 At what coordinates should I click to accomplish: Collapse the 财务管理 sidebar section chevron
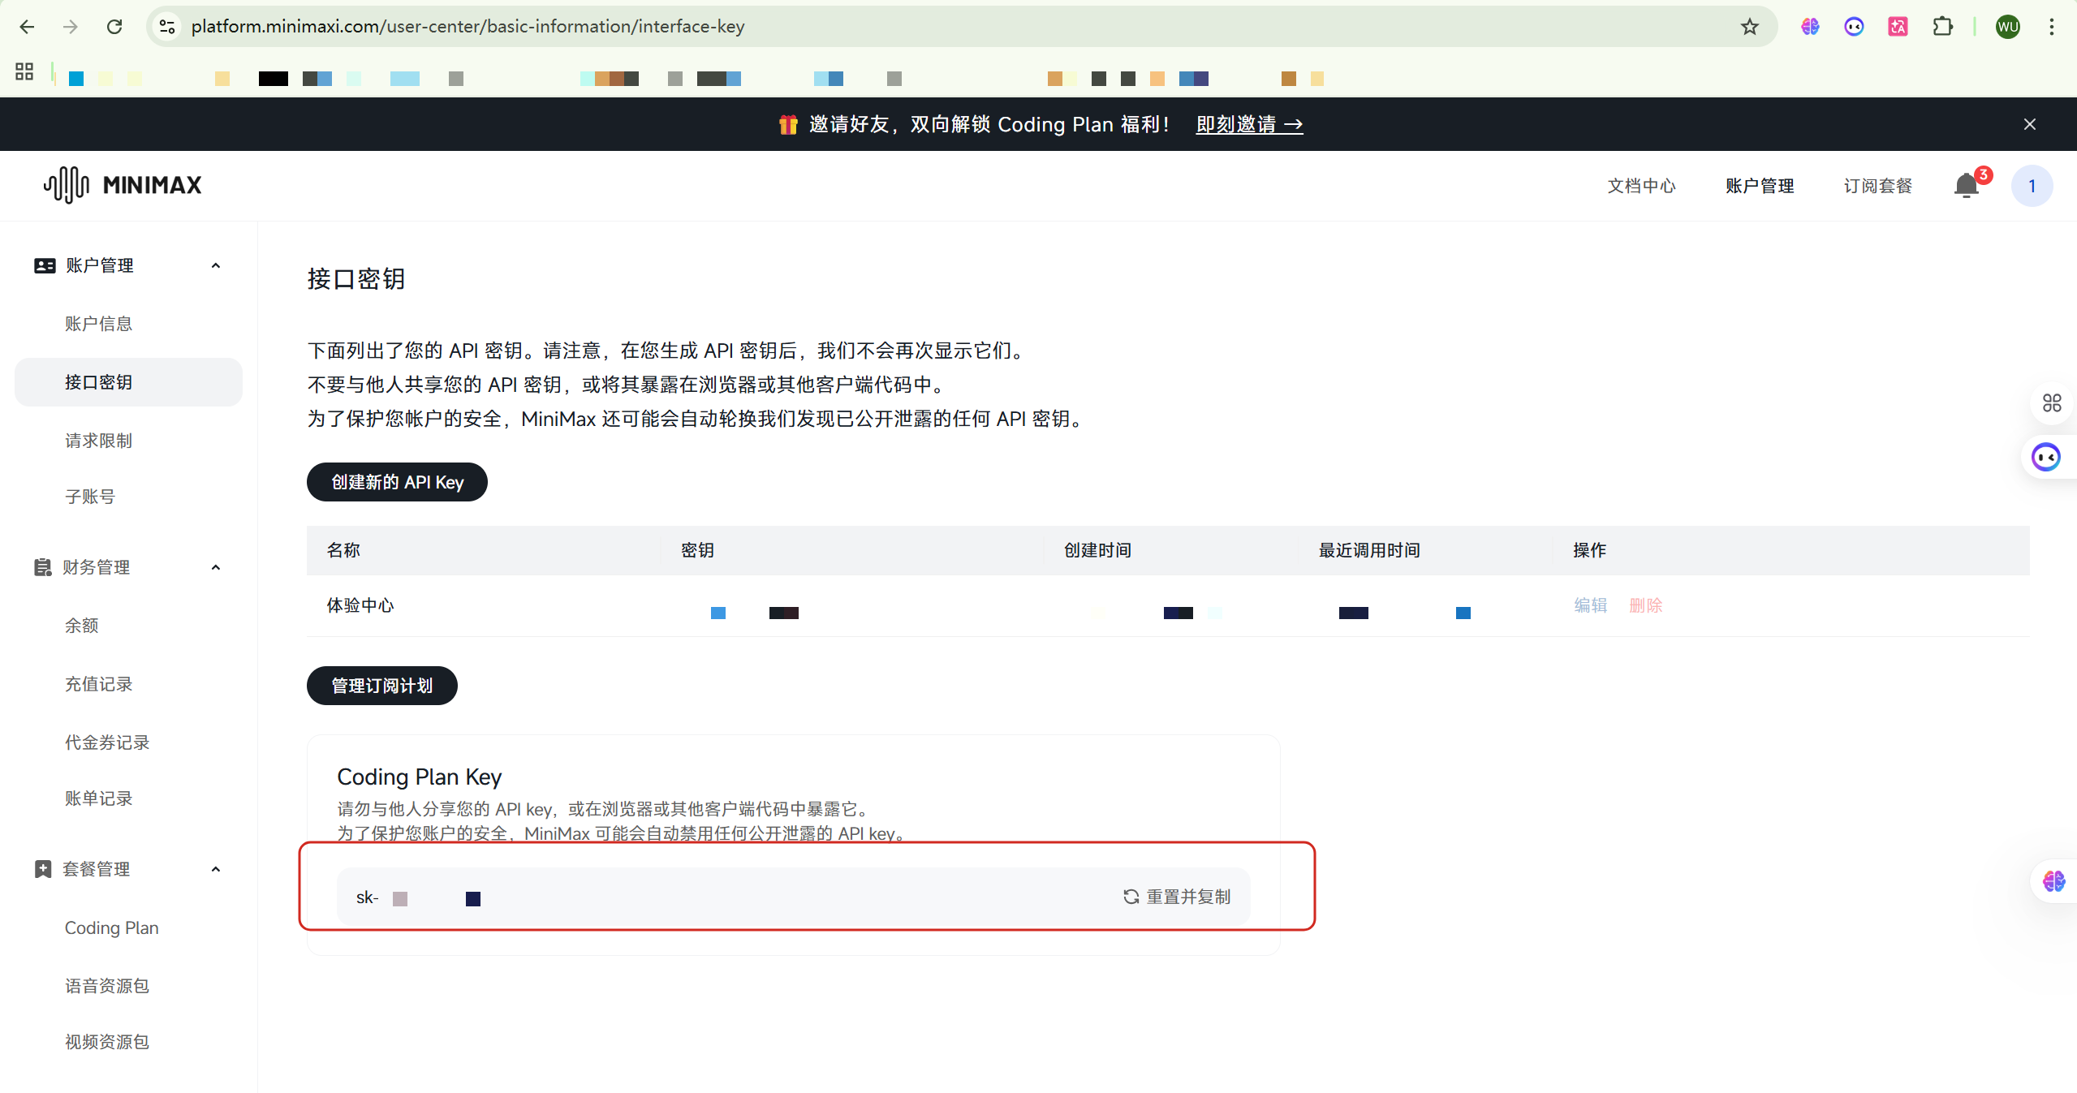click(x=216, y=567)
